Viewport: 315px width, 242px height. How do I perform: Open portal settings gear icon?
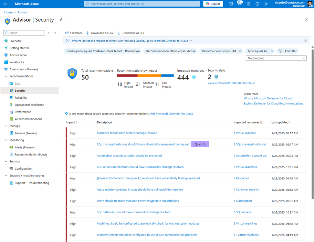(x=248, y=4)
